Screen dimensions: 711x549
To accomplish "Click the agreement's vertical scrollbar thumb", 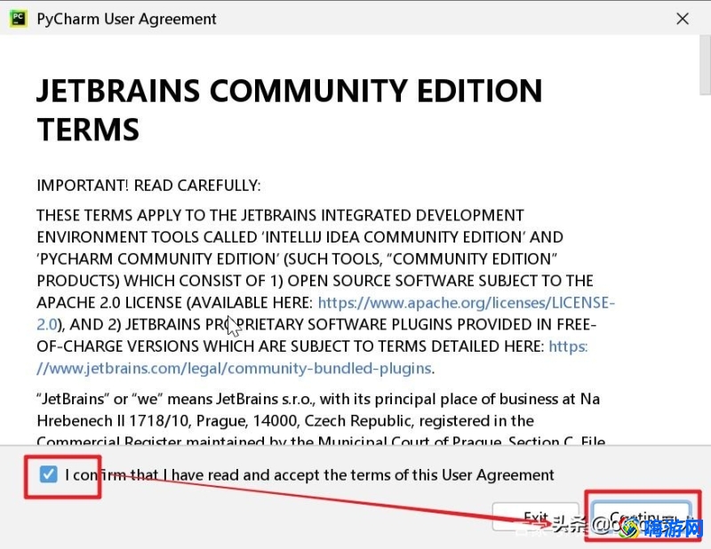I will 706,65.
